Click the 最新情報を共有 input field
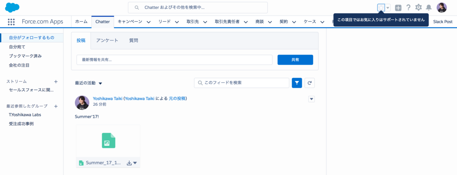 pos(174,60)
